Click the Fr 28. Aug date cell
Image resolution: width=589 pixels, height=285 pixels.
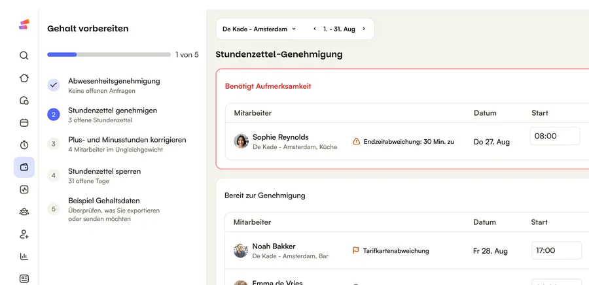click(491, 251)
